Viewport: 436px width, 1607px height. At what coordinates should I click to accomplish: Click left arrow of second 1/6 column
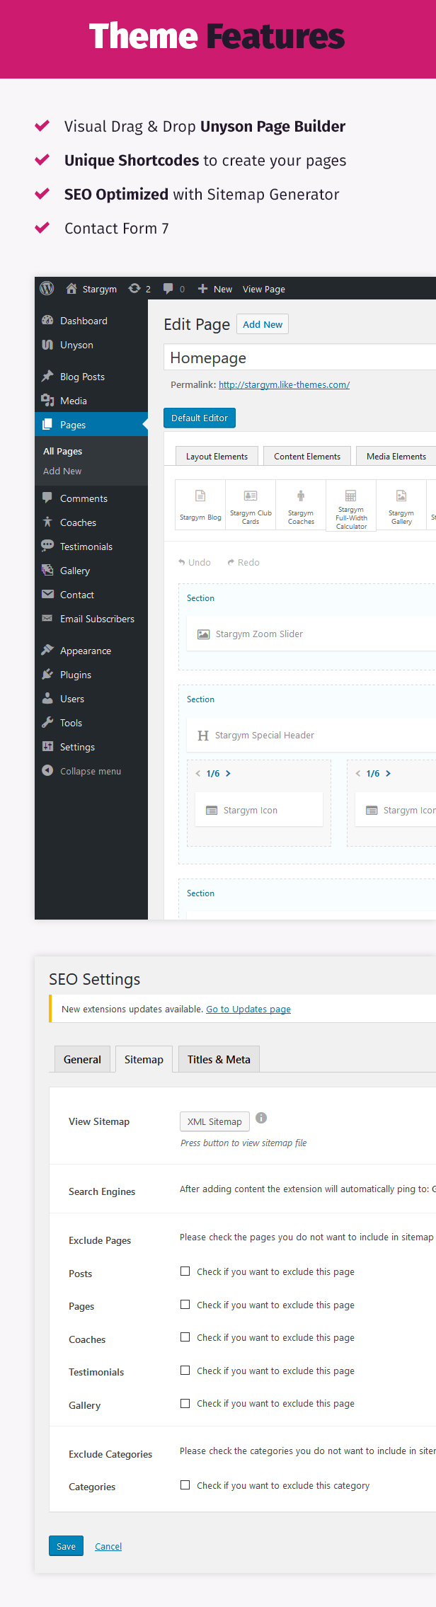[357, 774]
